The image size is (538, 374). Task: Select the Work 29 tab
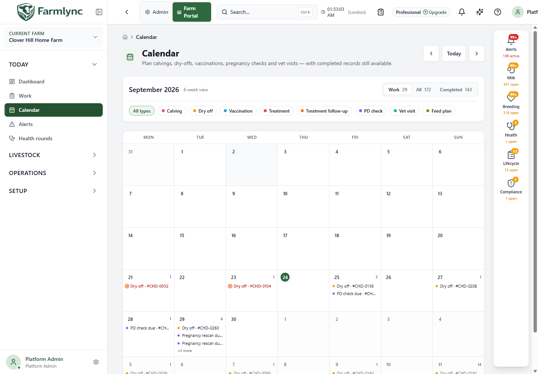[398, 90]
